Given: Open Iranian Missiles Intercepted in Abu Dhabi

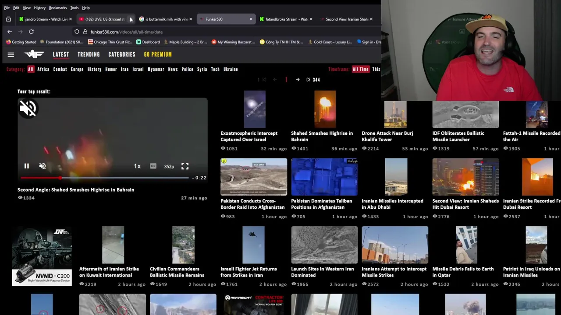Looking at the screenshot, I should coord(396,177).
